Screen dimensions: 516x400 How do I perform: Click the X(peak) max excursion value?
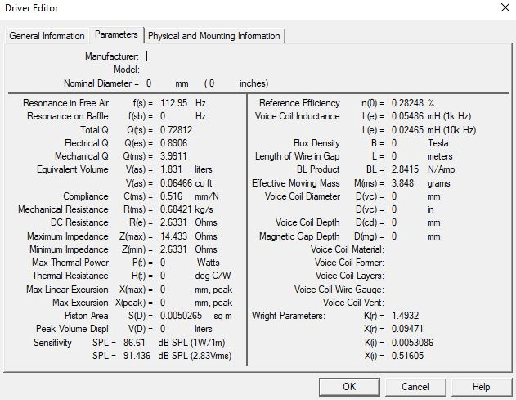[x=163, y=303]
